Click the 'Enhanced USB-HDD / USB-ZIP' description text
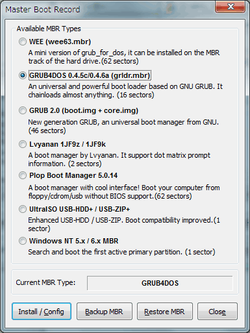Image resolution: width=250 pixels, height=333 pixels. [x=124, y=225]
